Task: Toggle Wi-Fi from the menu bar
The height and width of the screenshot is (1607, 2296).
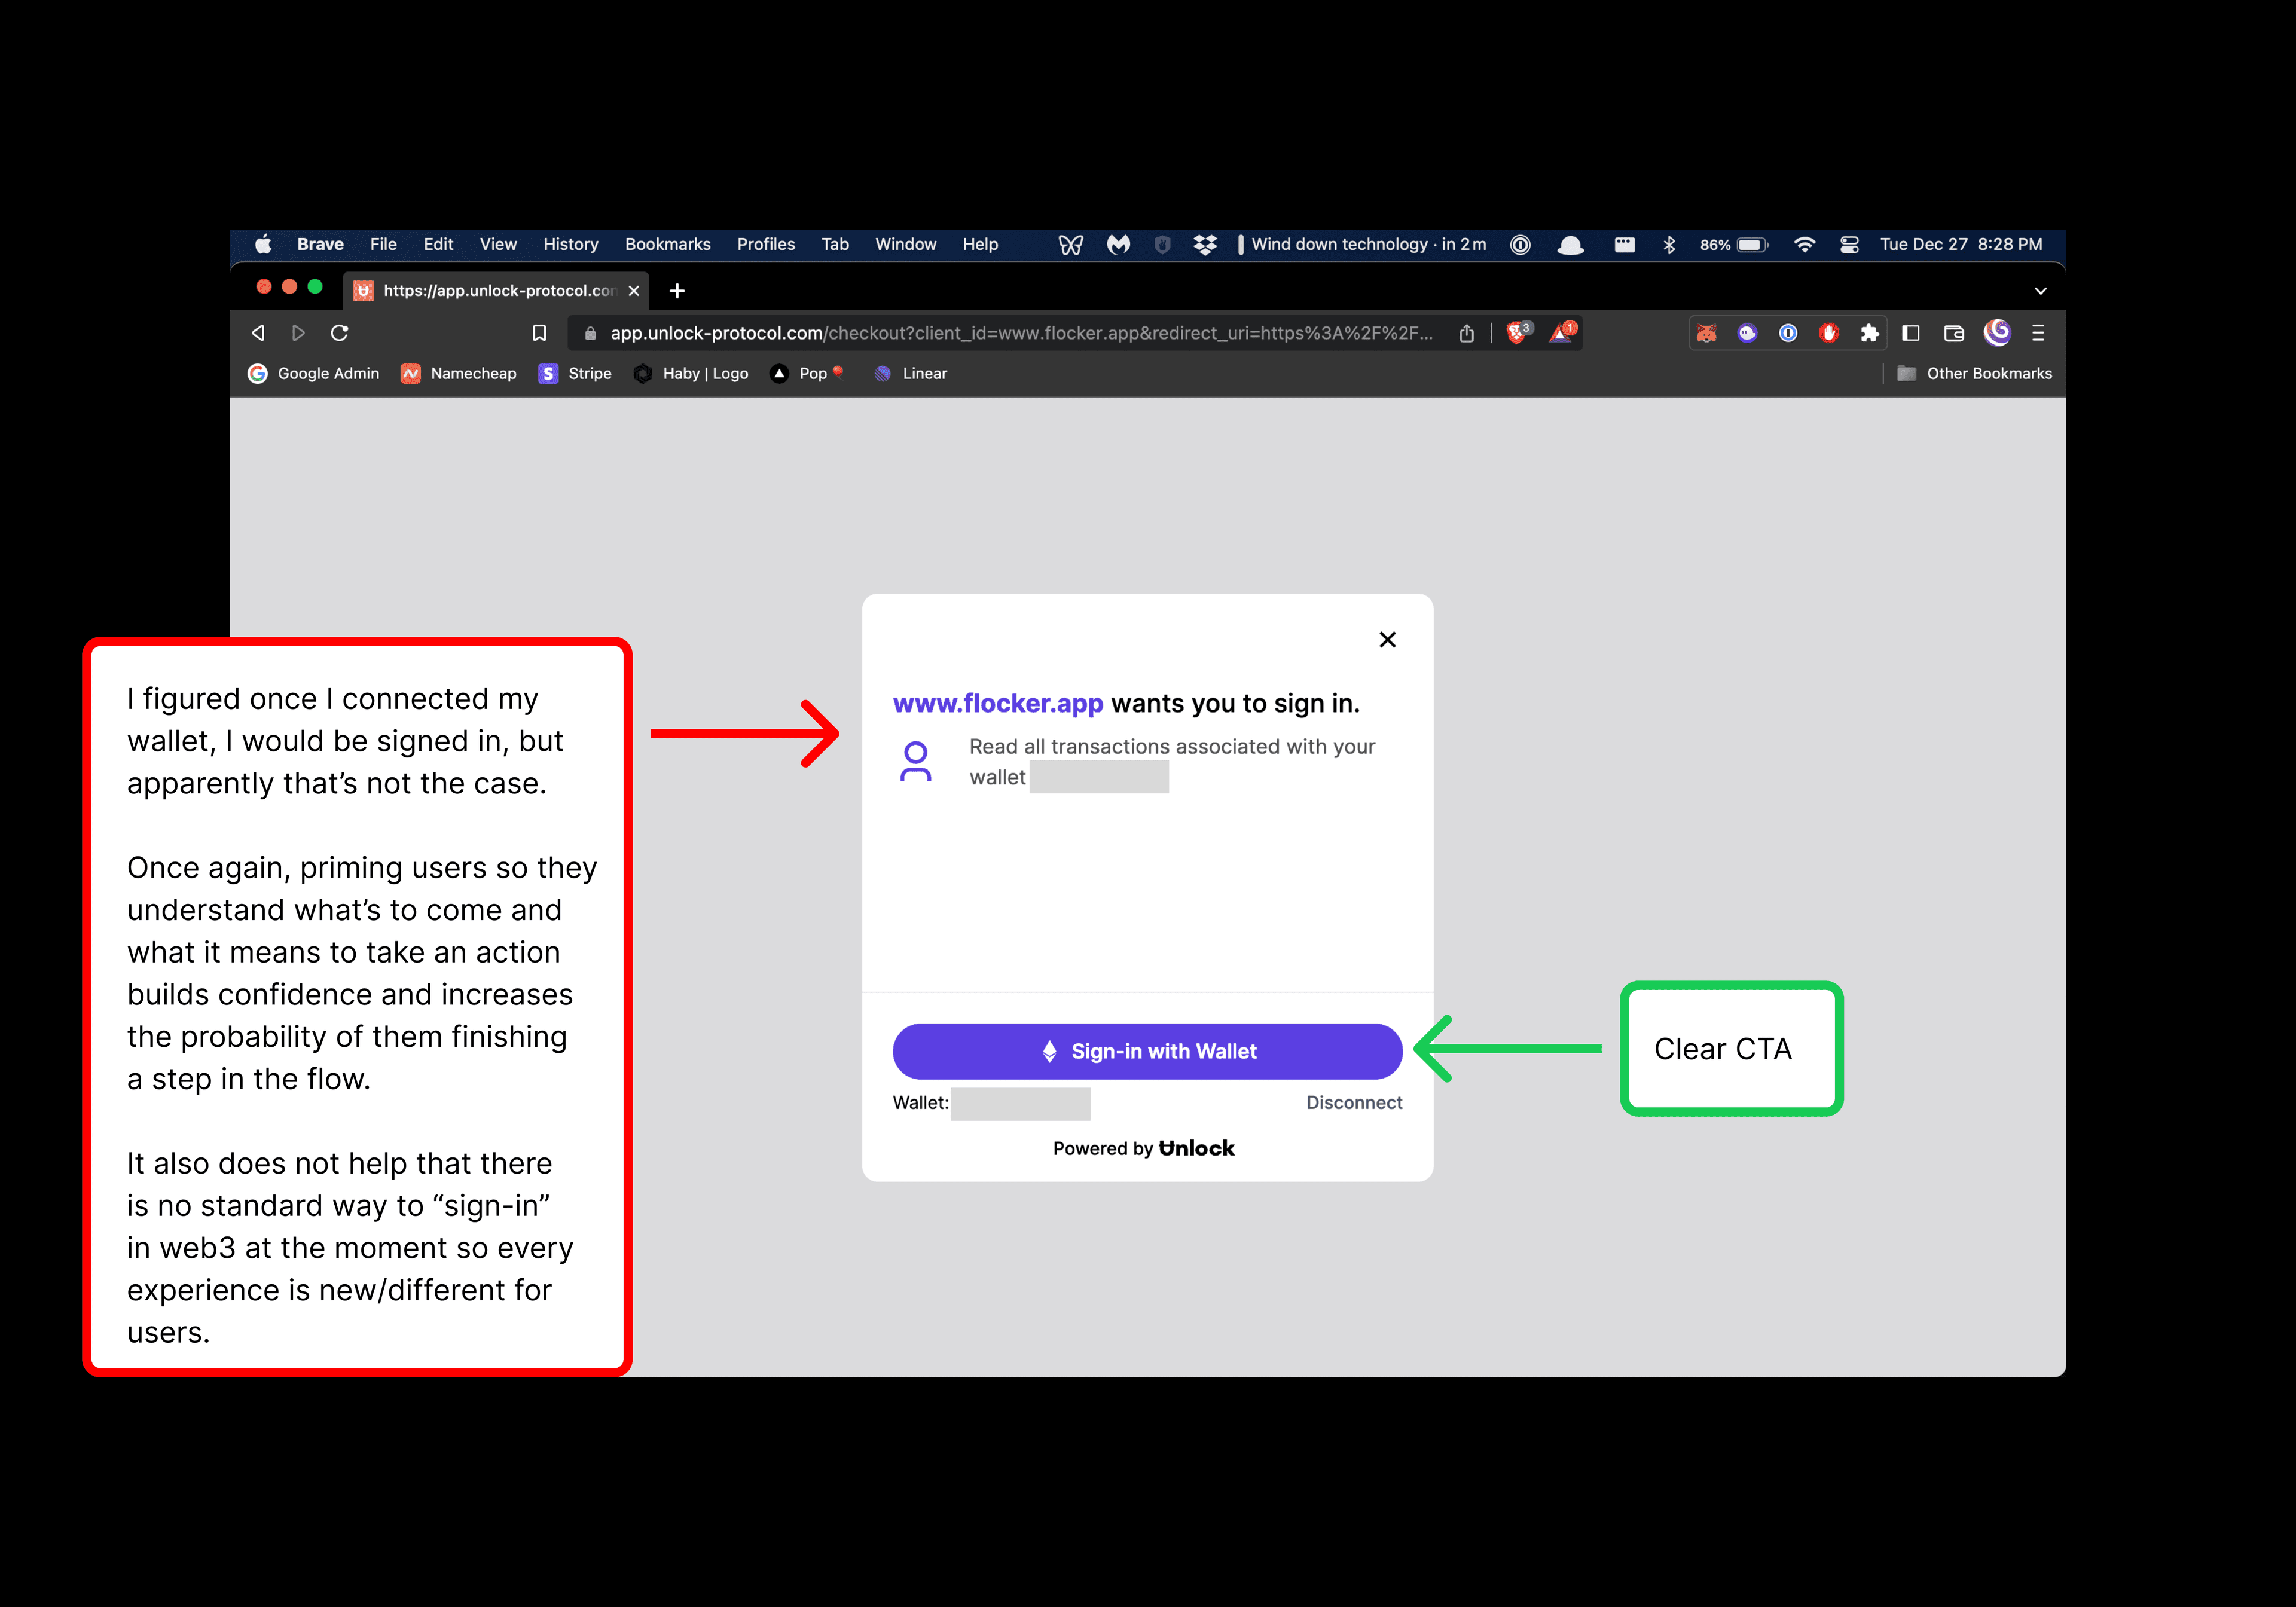Action: point(1804,244)
